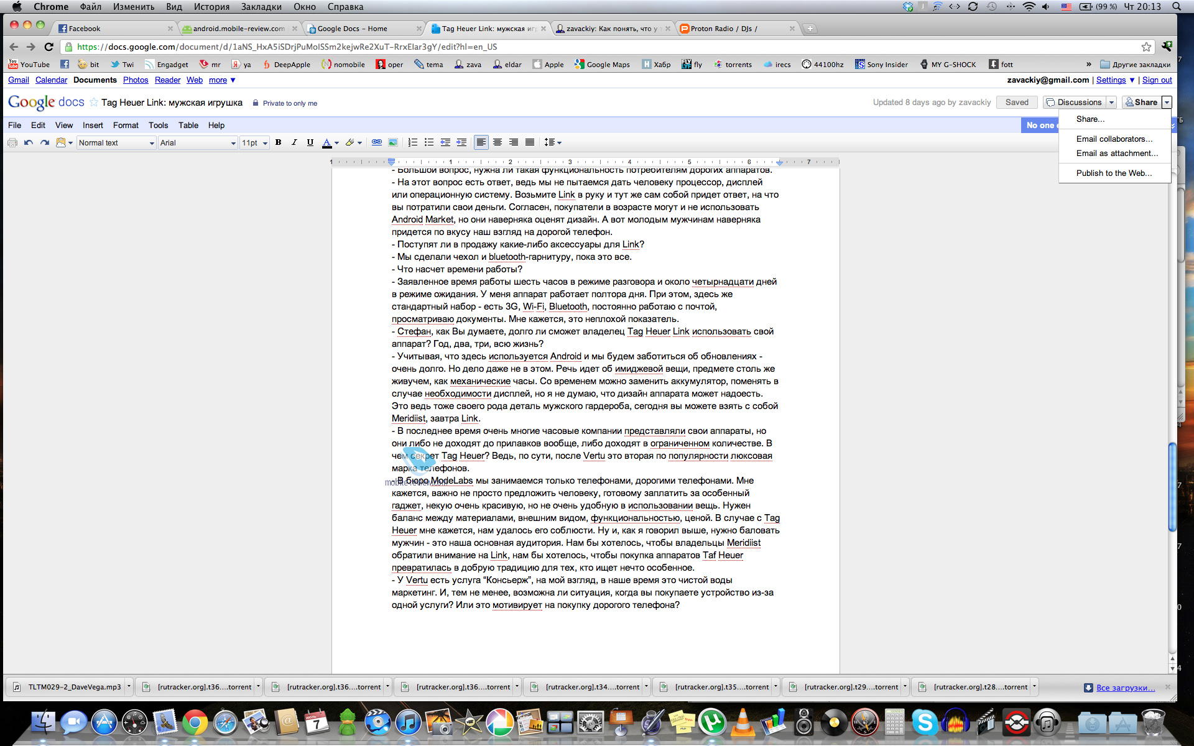The width and height of the screenshot is (1194, 746).
Task: Undo last edit with the undo arrow
Action: (x=29, y=143)
